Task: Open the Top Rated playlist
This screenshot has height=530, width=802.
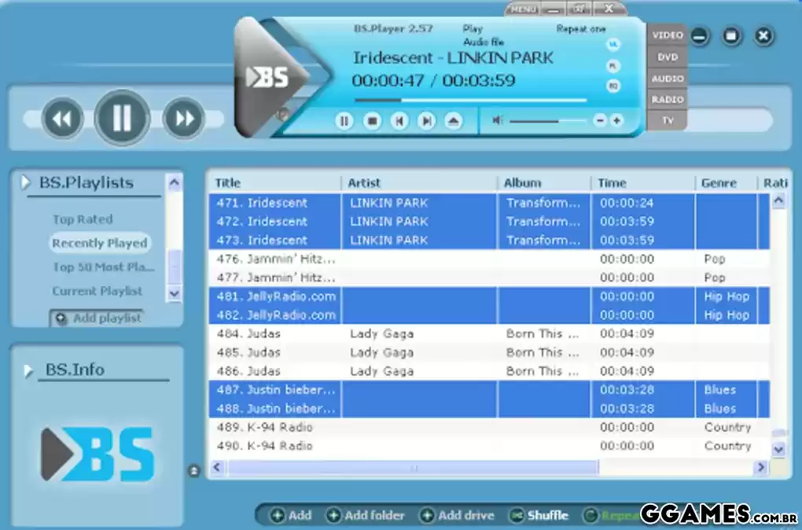Action: (x=83, y=219)
